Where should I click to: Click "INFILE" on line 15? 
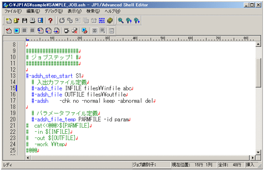point(73,88)
